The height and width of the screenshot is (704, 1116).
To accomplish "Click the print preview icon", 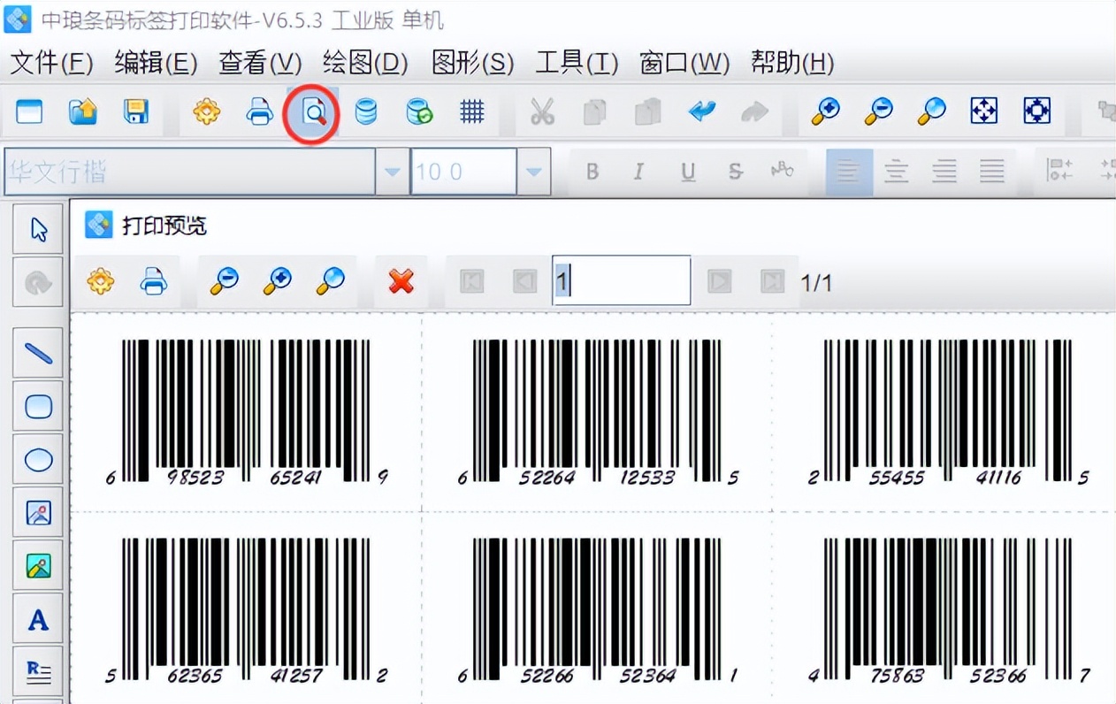I will (x=312, y=112).
